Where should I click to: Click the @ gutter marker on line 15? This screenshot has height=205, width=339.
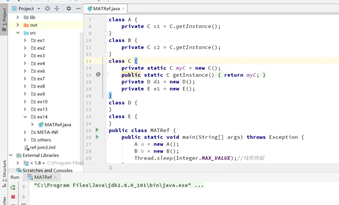pyautogui.click(x=98, y=74)
